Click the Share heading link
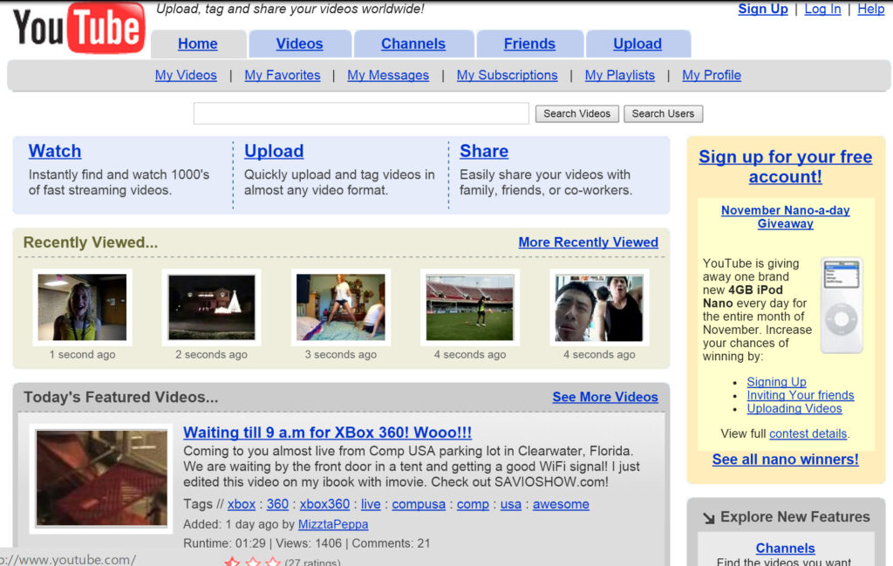Image resolution: width=893 pixels, height=566 pixels. (484, 151)
